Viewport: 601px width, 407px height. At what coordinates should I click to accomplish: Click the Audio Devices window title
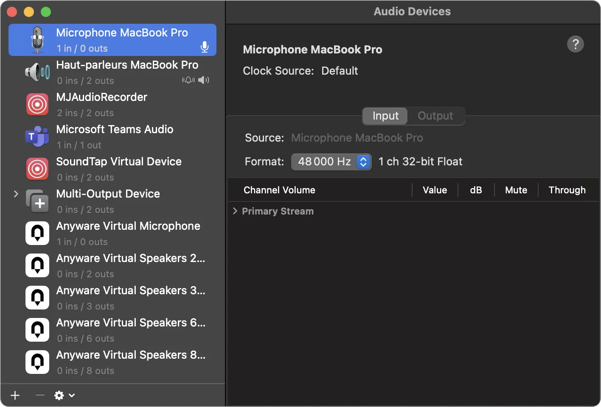(x=412, y=11)
